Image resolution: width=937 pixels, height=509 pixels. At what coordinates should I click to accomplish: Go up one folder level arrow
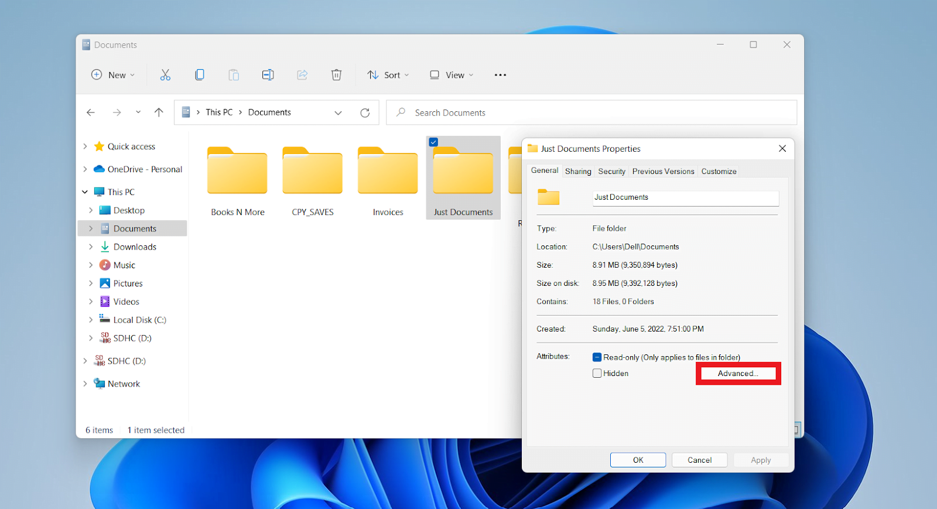pos(159,112)
